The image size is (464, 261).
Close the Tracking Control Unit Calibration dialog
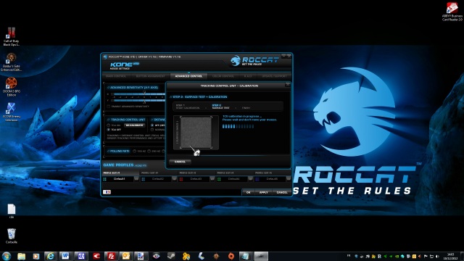(x=288, y=85)
